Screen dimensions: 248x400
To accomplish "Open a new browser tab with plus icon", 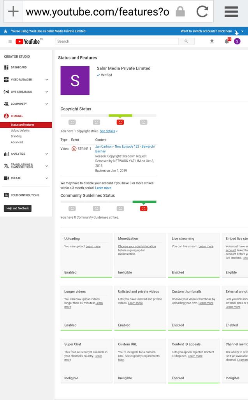I will (13, 11).
